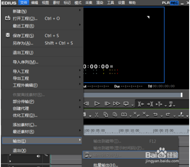Image resolution: width=190 pixels, height=167 pixels.
Task: Click the 00:00:05:00 mark on timeline ruler
Action: (x=95, y=130)
